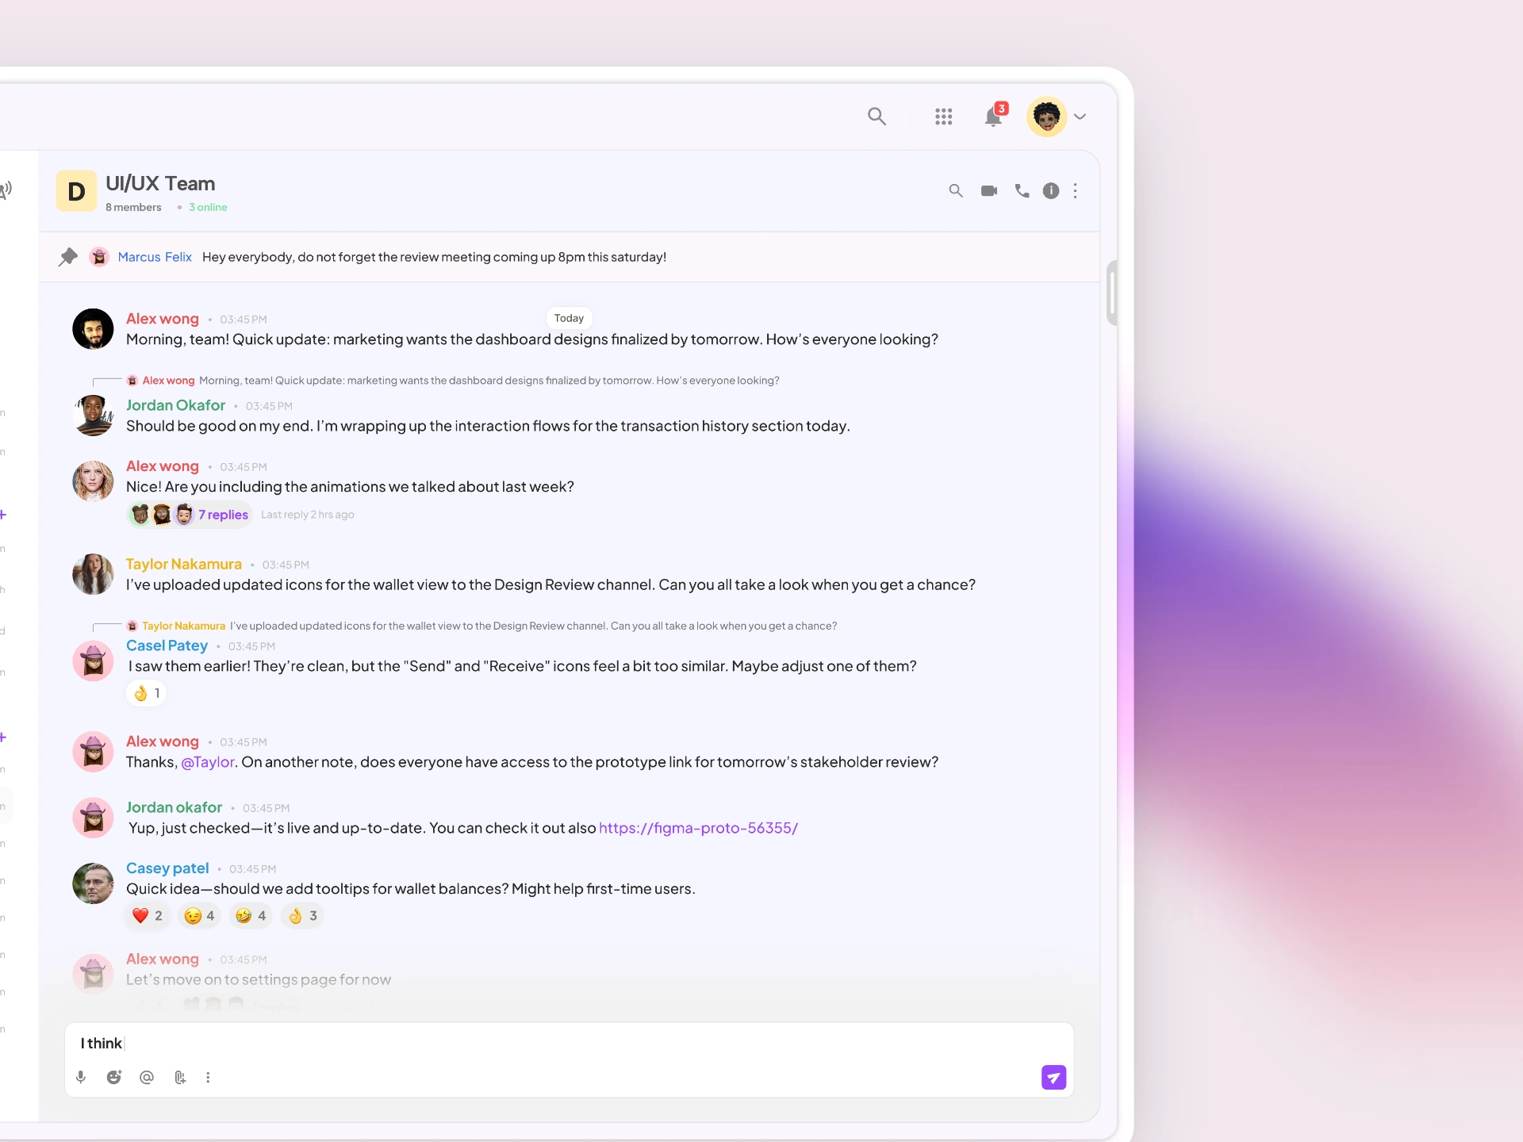Open the channel more options menu
Image resolution: width=1523 pixels, height=1142 pixels.
[1076, 191]
